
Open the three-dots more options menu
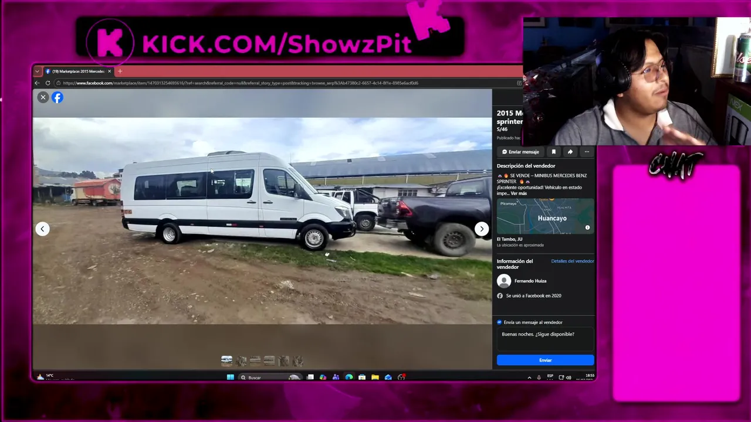point(586,152)
